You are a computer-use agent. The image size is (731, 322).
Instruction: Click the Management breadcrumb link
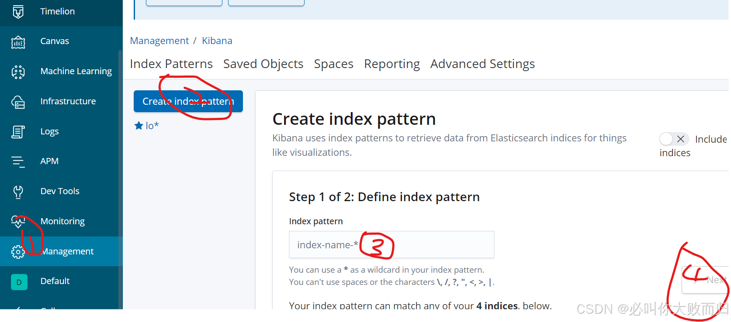point(159,41)
